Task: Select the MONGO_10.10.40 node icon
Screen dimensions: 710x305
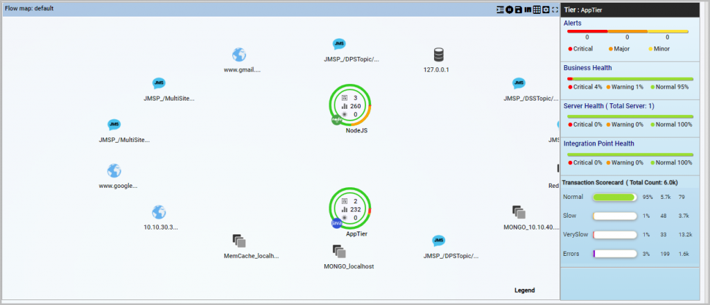Action: click(519, 212)
